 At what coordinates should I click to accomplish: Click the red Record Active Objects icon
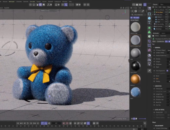coord(64,123)
